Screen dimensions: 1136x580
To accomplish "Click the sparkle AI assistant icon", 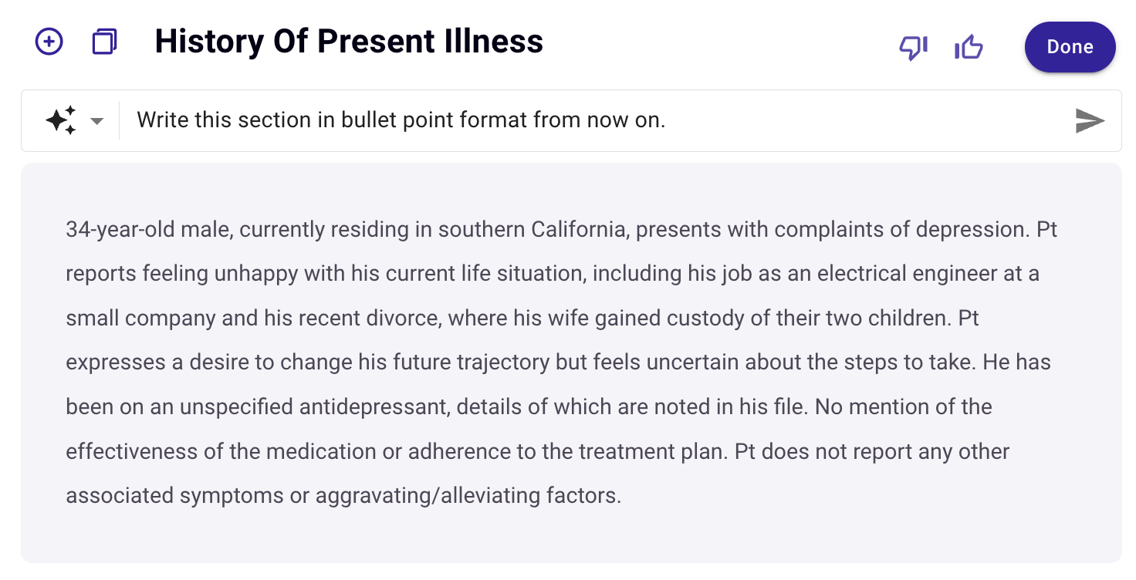I will pyautogui.click(x=61, y=120).
